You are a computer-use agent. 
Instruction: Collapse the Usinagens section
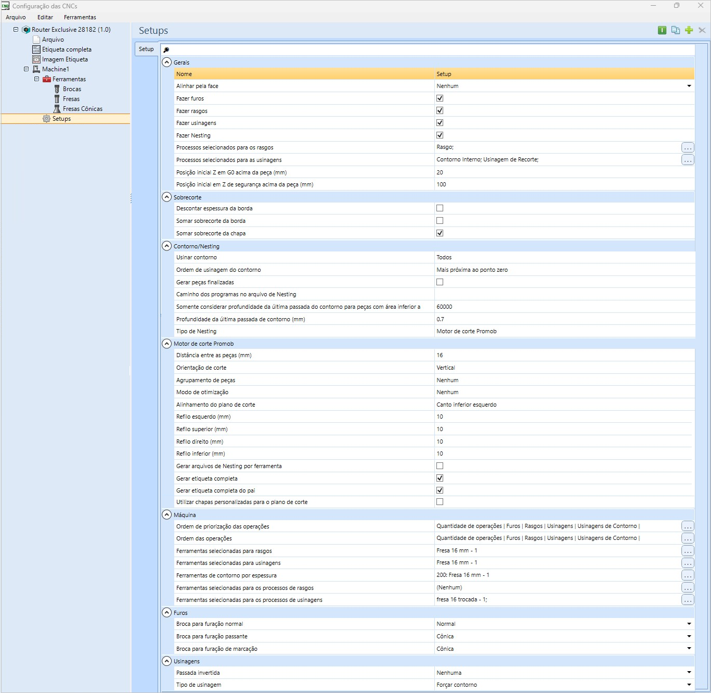point(167,661)
